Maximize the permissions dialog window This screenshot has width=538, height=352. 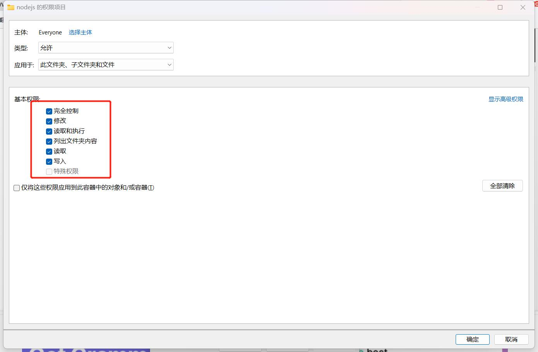point(500,7)
